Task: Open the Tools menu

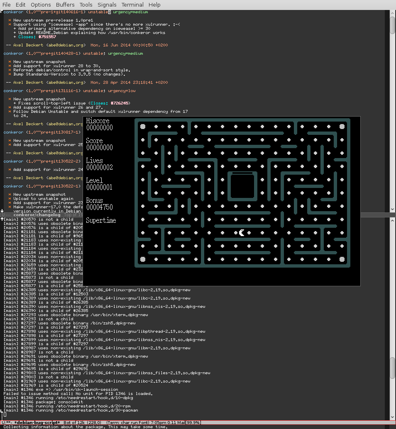Action: point(86,5)
